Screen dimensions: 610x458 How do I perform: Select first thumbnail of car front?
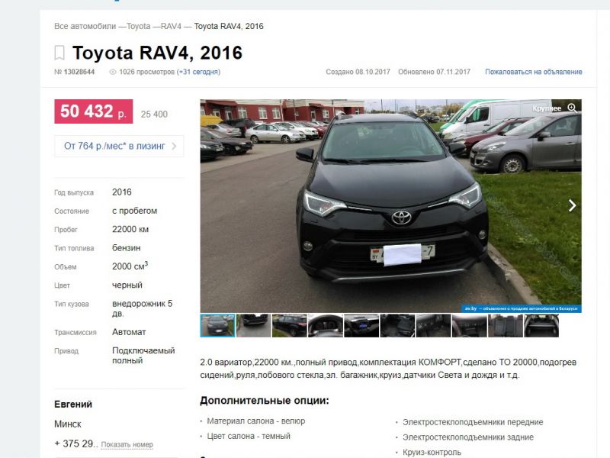[217, 326]
